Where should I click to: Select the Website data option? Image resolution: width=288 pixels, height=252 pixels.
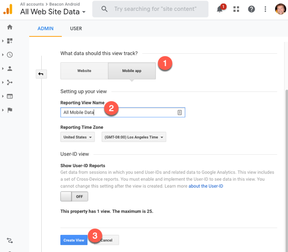pos(84,71)
